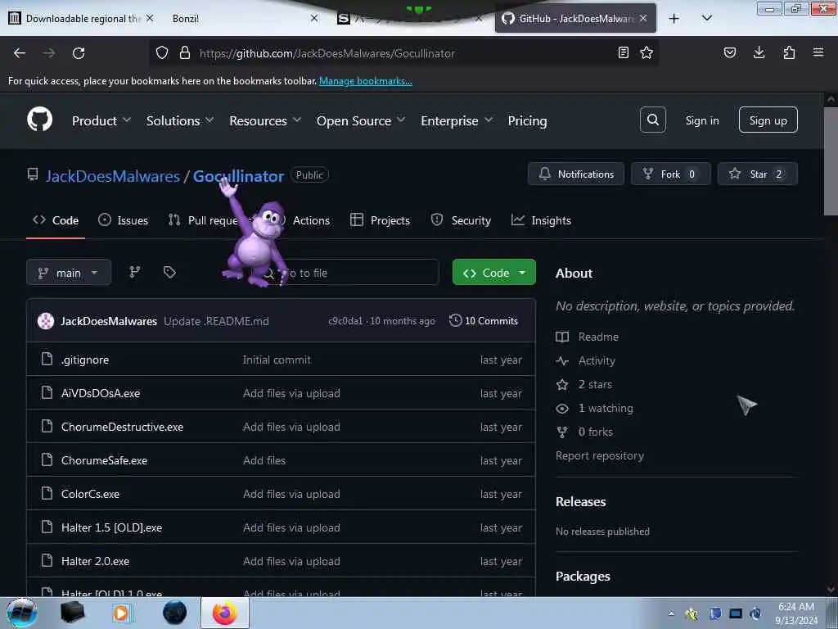Go back with browser back arrow
This screenshot has height=629, width=838.
20,53
